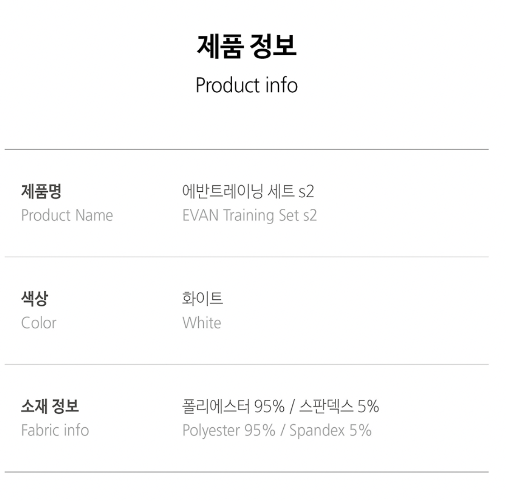Click the divider between Color and Fabric info
Screen dimensions: 506x501
pyautogui.click(x=247, y=364)
